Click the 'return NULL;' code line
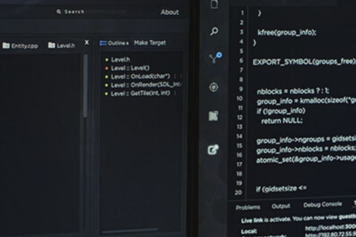Image resolution: width=356 pixels, height=237 pixels. tap(282, 121)
